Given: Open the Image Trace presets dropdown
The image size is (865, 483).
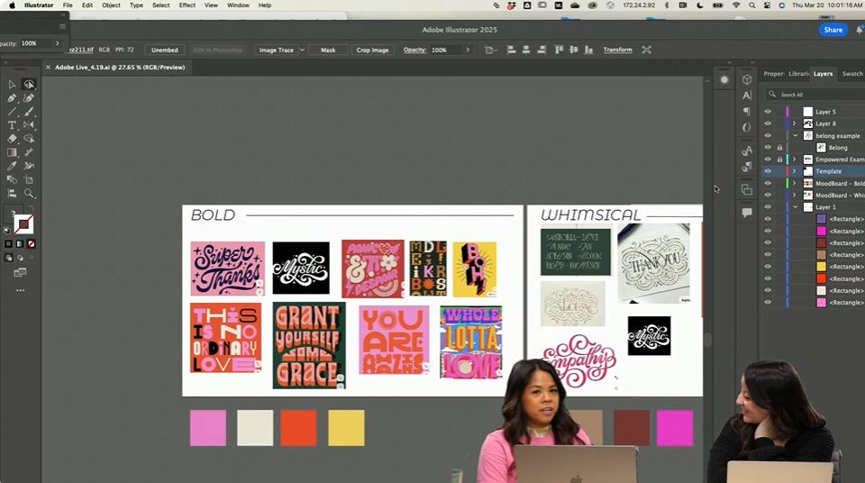Looking at the screenshot, I should [303, 50].
